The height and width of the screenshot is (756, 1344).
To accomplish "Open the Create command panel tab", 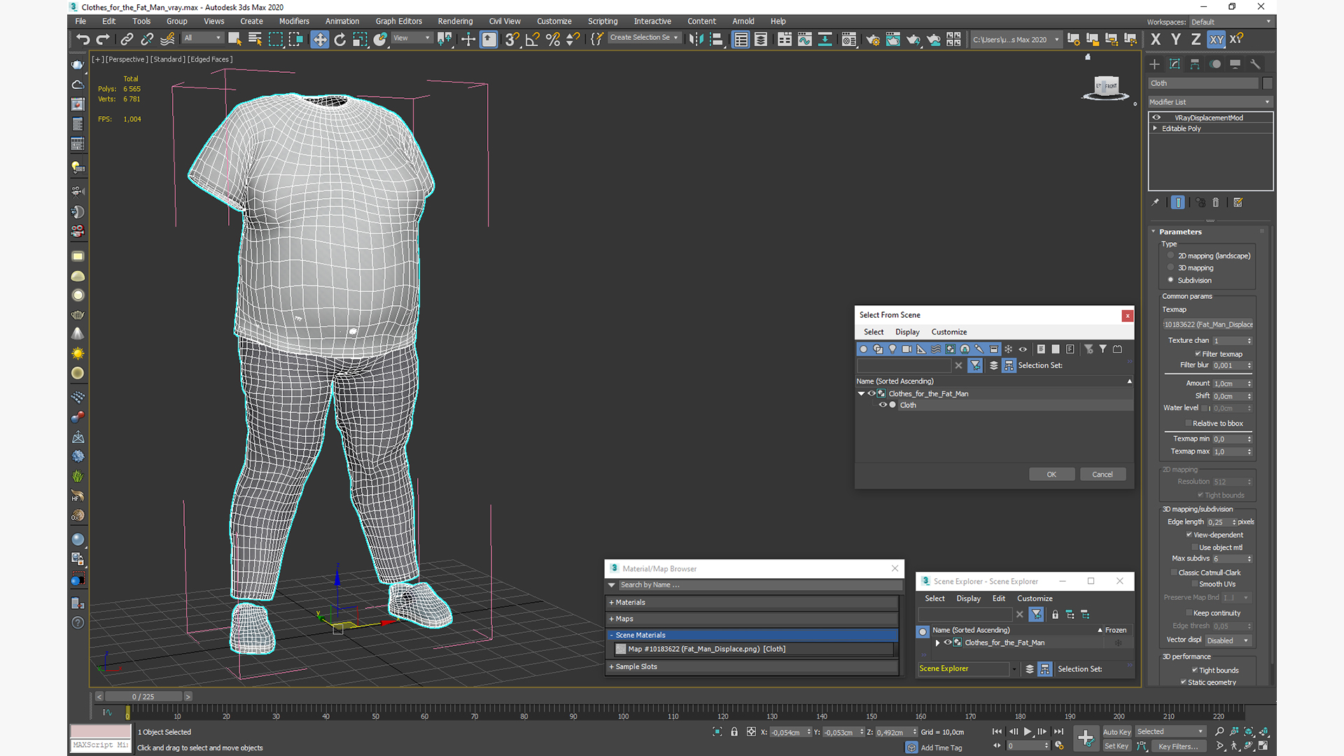I will [x=1155, y=64].
